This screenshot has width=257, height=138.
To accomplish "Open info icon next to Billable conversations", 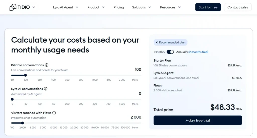I will click(47, 65).
